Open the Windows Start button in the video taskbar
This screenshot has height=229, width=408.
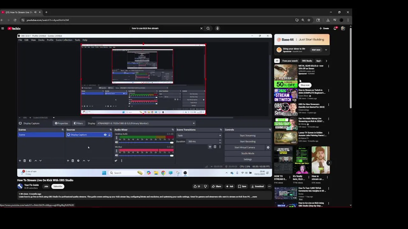(104, 173)
